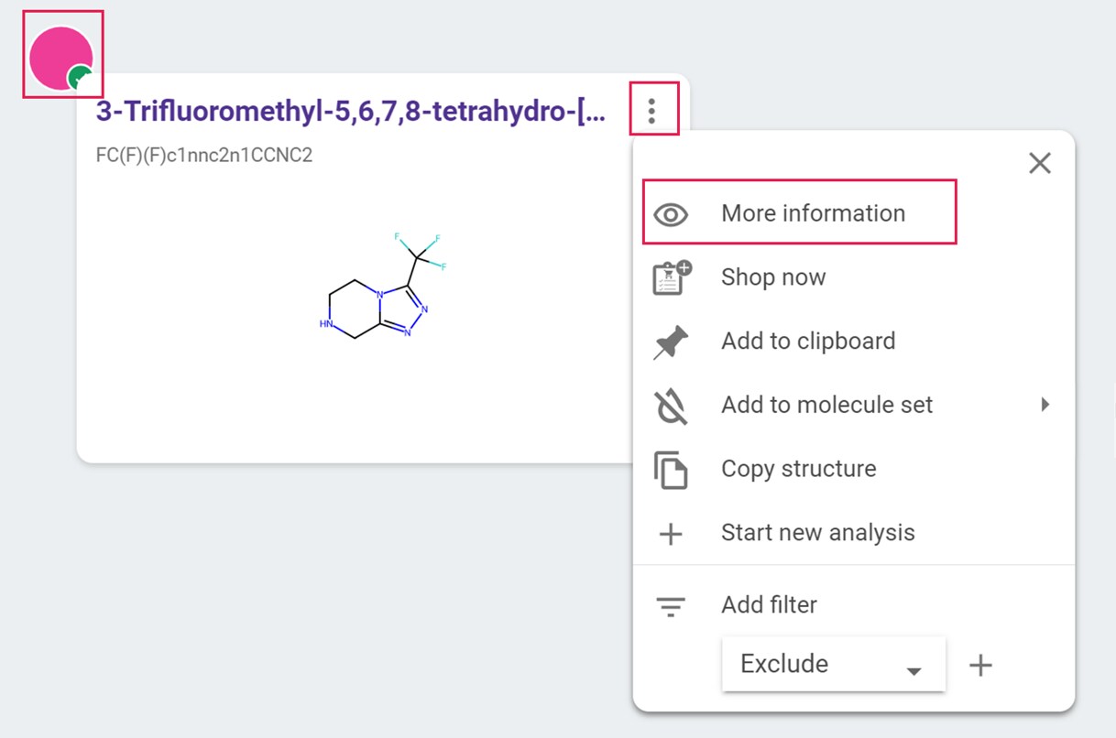The height and width of the screenshot is (738, 1116).
Task: Toggle the green checkmark badge on circle
Action: coord(81,80)
